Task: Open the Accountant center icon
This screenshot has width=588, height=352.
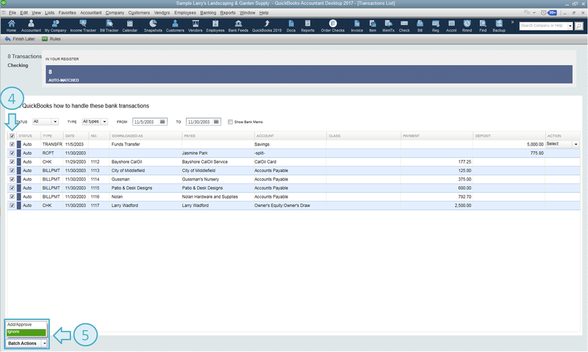Action: [x=31, y=26]
